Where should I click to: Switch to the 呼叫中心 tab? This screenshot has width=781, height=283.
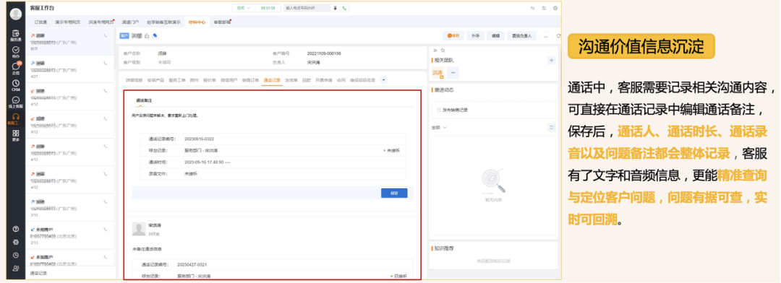click(197, 22)
